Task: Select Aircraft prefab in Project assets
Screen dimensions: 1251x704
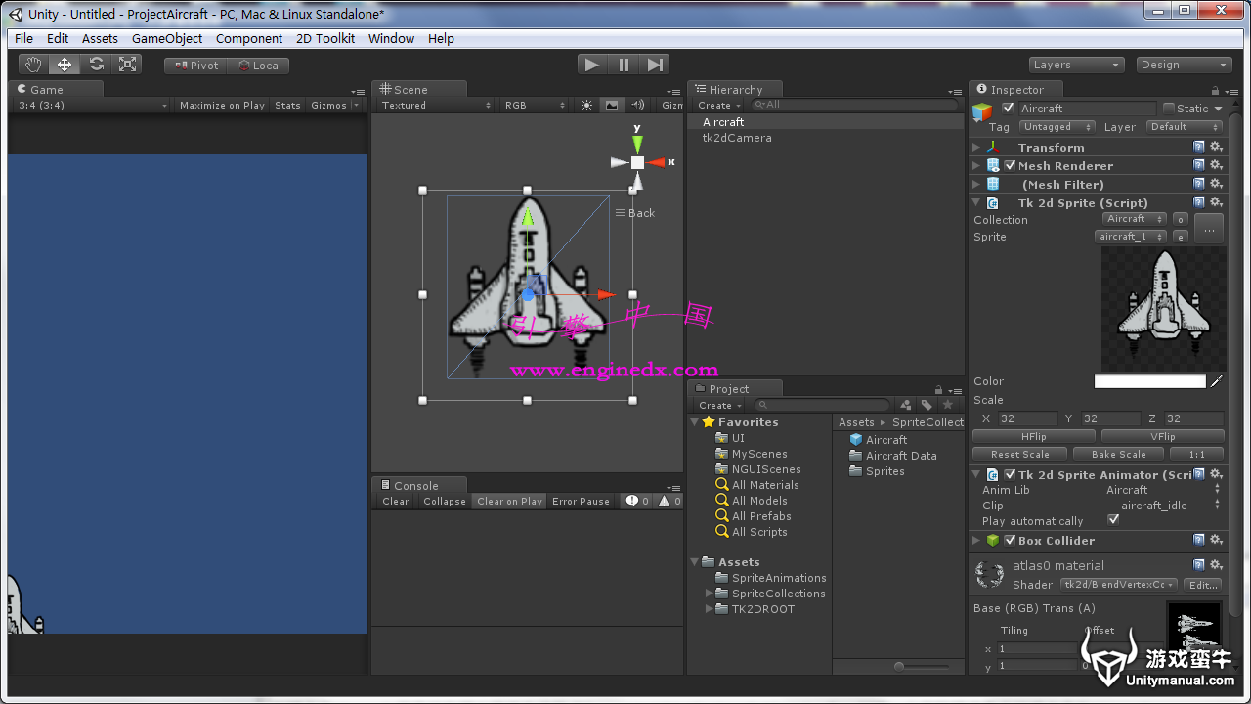Action: click(877, 440)
